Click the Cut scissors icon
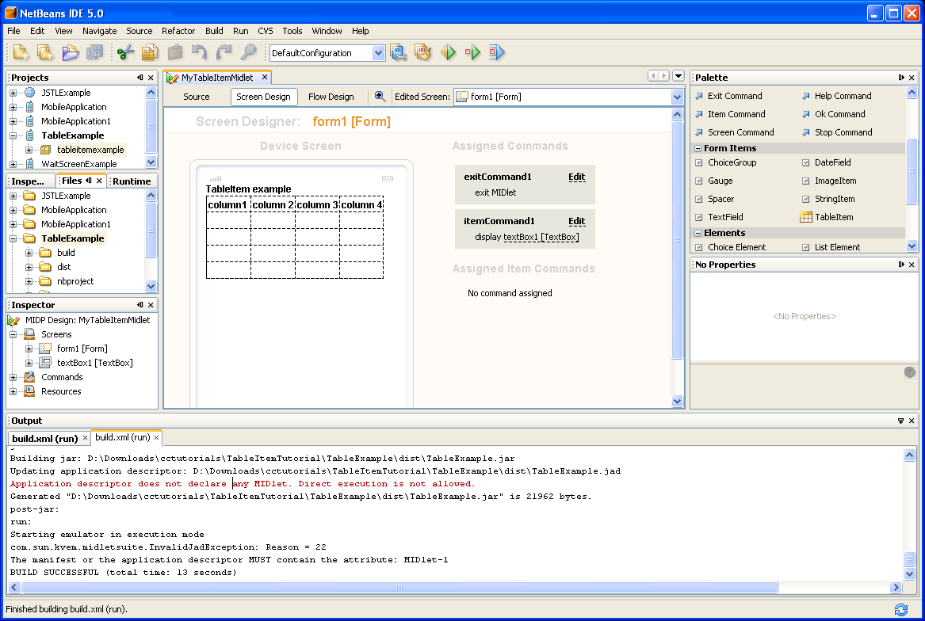This screenshot has height=621, width=925. (126, 52)
